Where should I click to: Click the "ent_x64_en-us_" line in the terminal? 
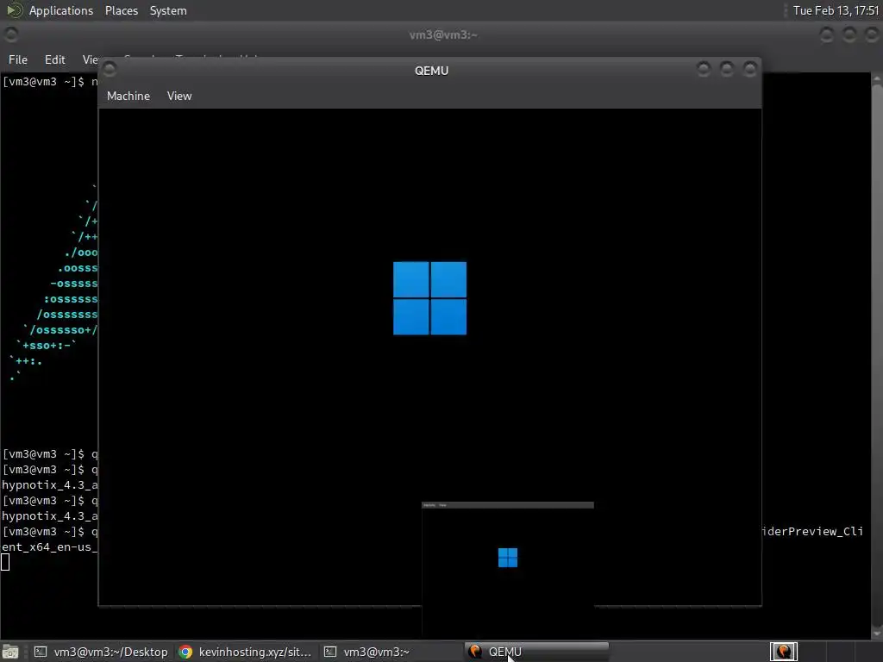[x=49, y=547]
